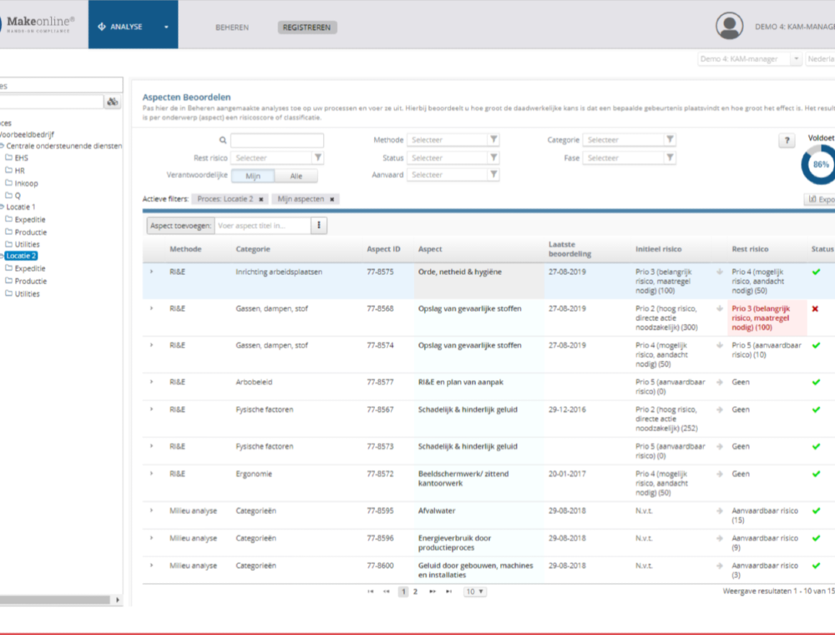This screenshot has height=635, width=835.
Task: Select the Inkoop folder in the tree
Action: pos(26,183)
